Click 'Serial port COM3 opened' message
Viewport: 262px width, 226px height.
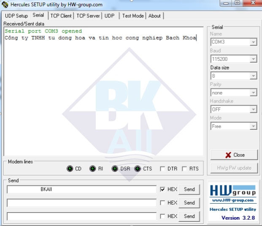tap(43, 31)
